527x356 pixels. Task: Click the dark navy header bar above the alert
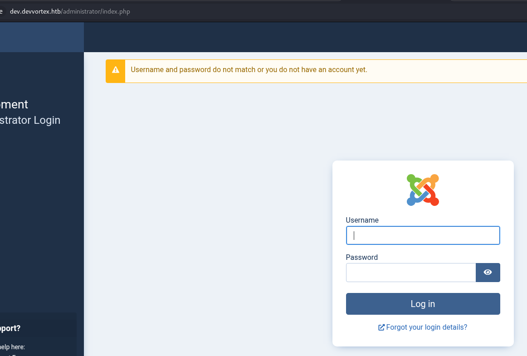(x=304, y=37)
